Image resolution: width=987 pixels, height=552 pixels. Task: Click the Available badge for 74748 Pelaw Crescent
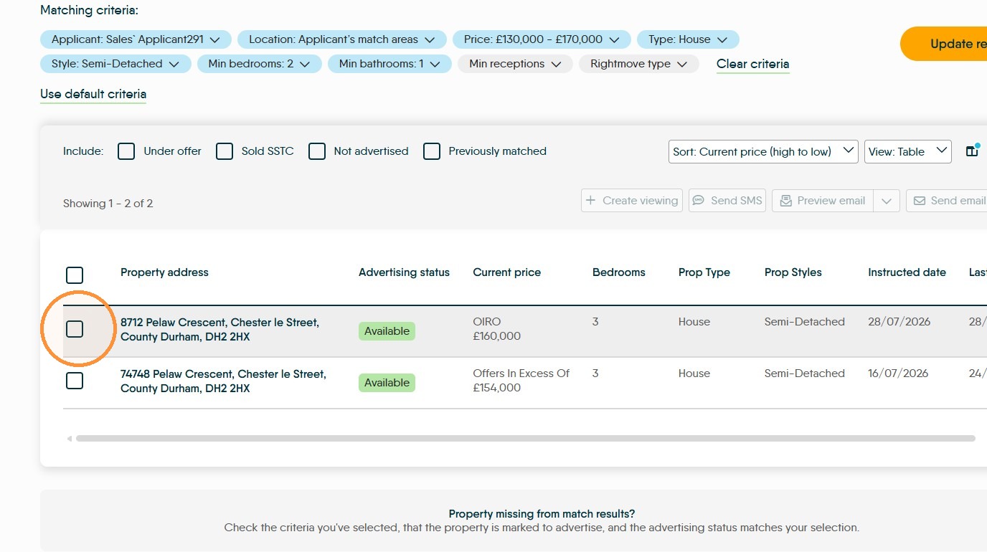pos(387,383)
